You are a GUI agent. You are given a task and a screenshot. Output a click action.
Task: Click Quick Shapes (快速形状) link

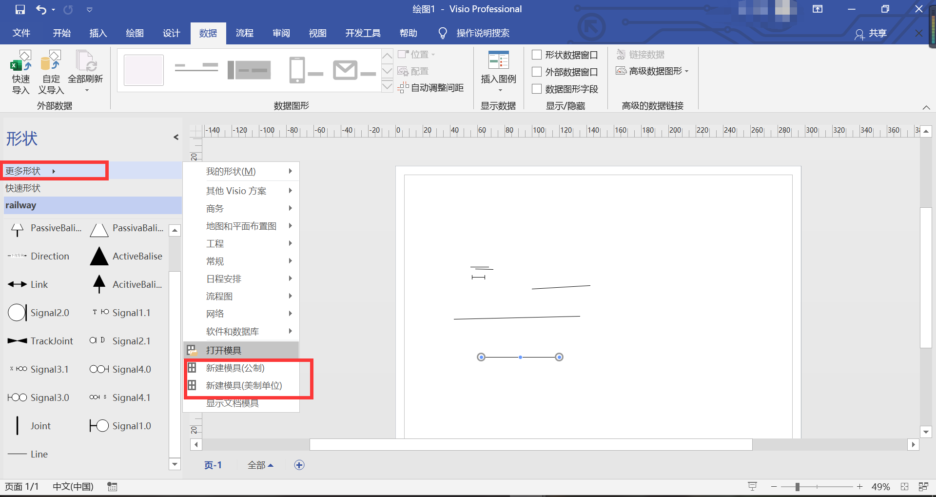click(23, 188)
